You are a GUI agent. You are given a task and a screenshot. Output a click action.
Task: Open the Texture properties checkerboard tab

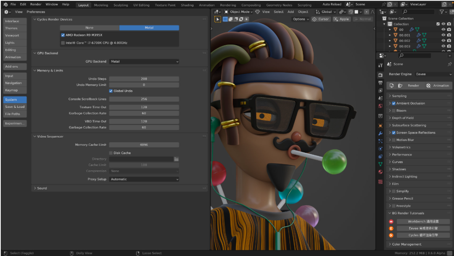point(380,182)
